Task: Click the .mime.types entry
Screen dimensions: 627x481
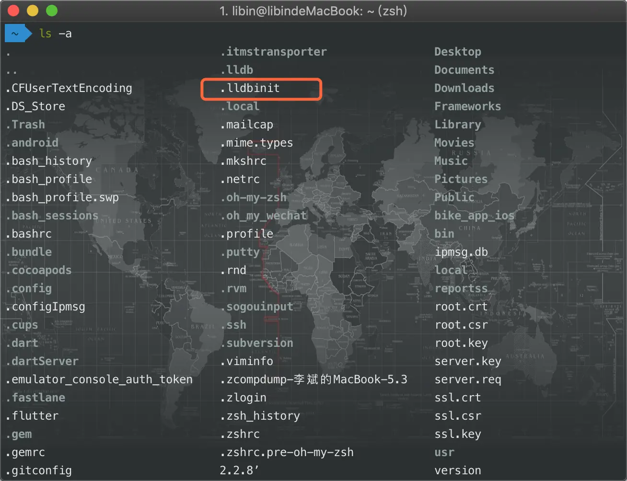Action: pyautogui.click(x=257, y=143)
